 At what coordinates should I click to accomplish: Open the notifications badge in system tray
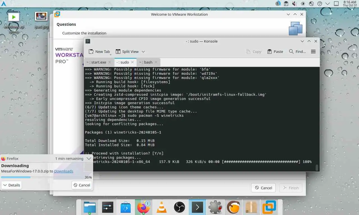[278, 4]
